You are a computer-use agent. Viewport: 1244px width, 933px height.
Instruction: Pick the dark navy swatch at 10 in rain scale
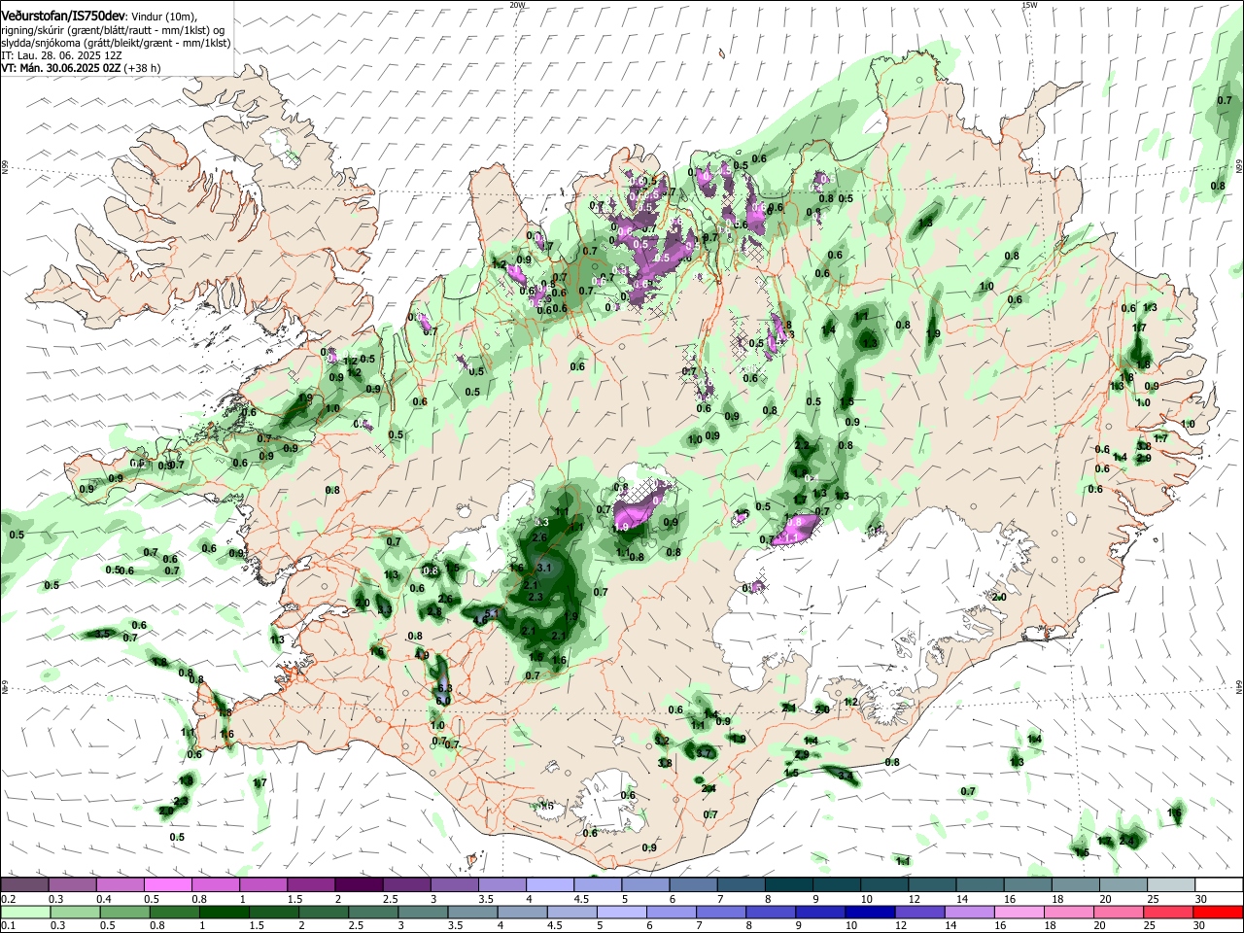tap(868, 913)
